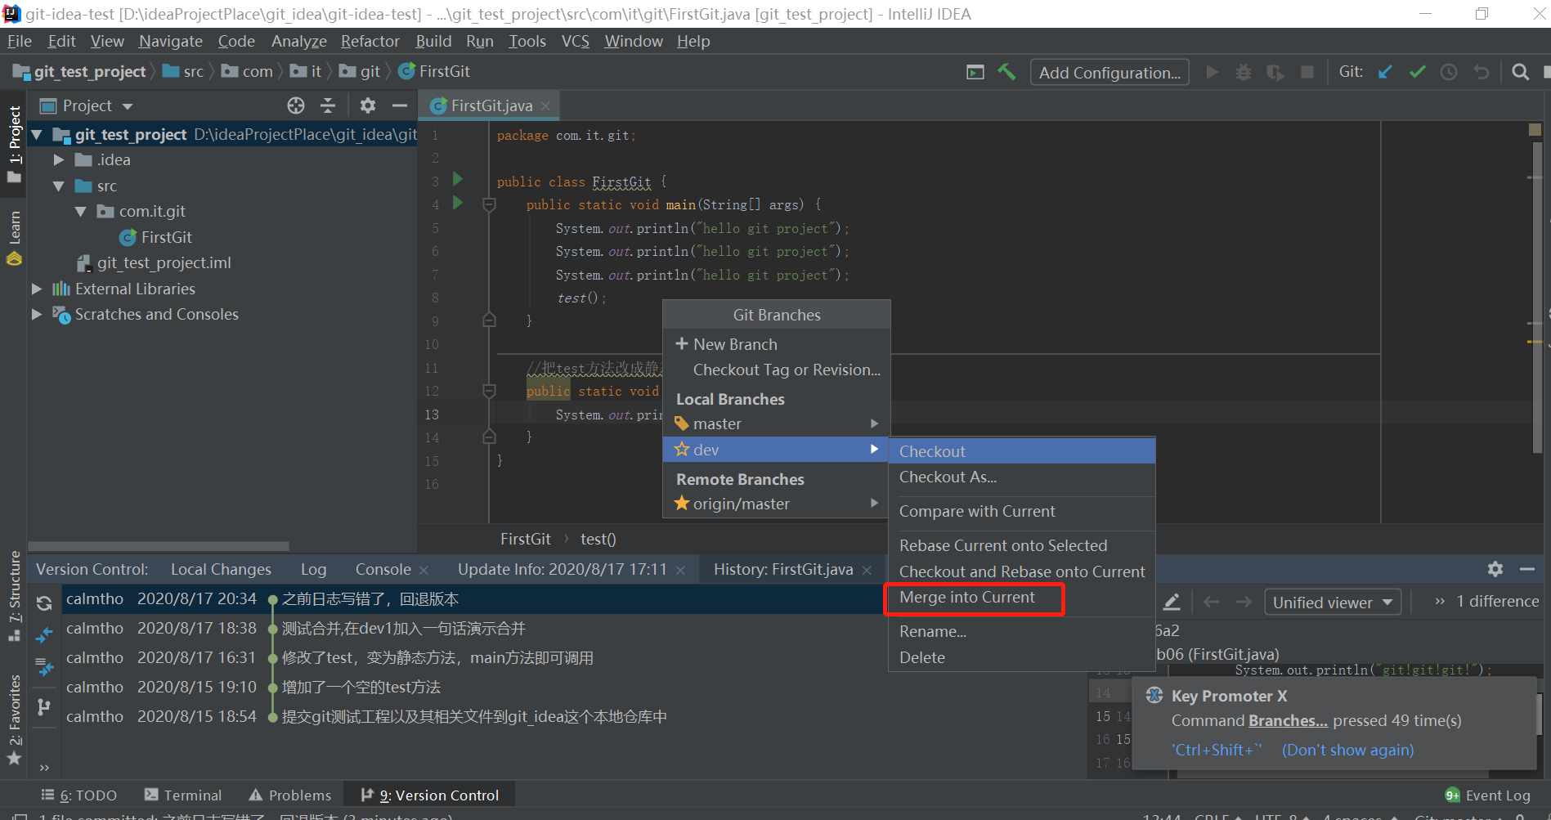Click run gutter arrow beside main method
The image size is (1551, 820).
point(458,202)
